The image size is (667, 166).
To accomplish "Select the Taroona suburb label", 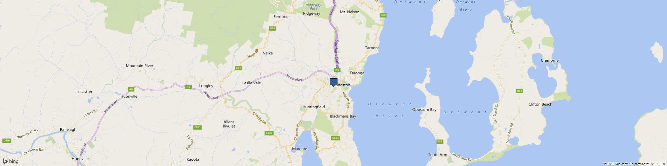I will click(x=372, y=48).
